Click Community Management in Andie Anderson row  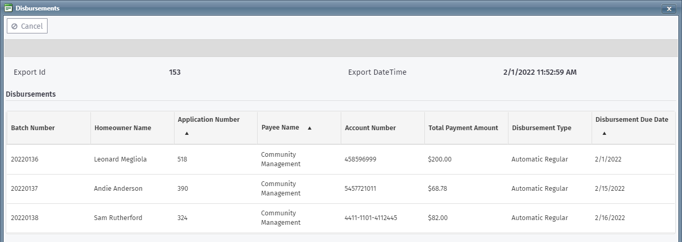pyautogui.click(x=281, y=189)
